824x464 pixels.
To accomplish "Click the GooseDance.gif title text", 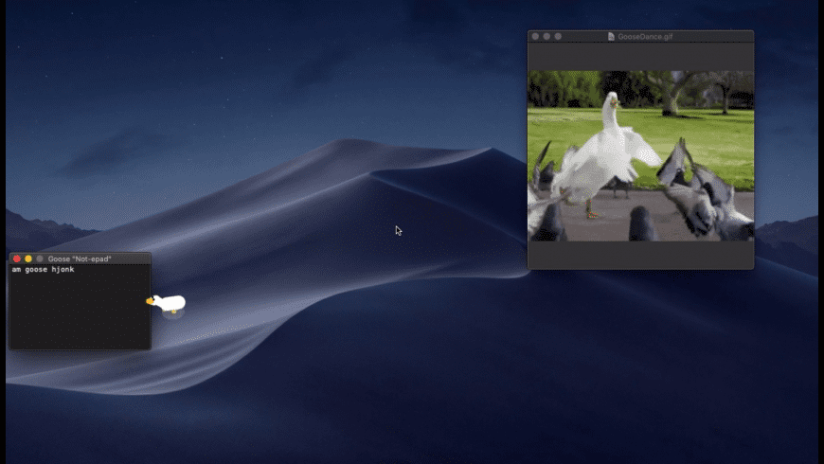I will (x=645, y=36).
